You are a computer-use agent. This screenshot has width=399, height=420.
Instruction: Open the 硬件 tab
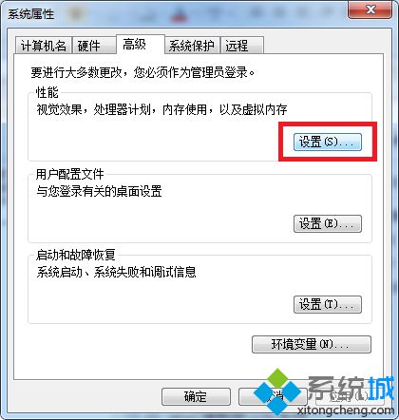(94, 46)
